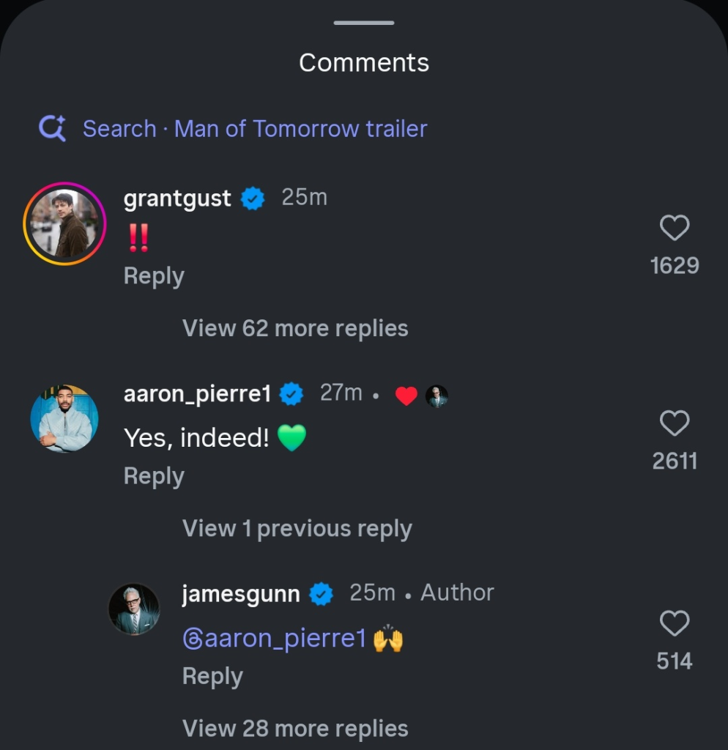Image resolution: width=728 pixels, height=750 pixels.
Task: Reply to grantgust's comment
Action: (x=154, y=276)
